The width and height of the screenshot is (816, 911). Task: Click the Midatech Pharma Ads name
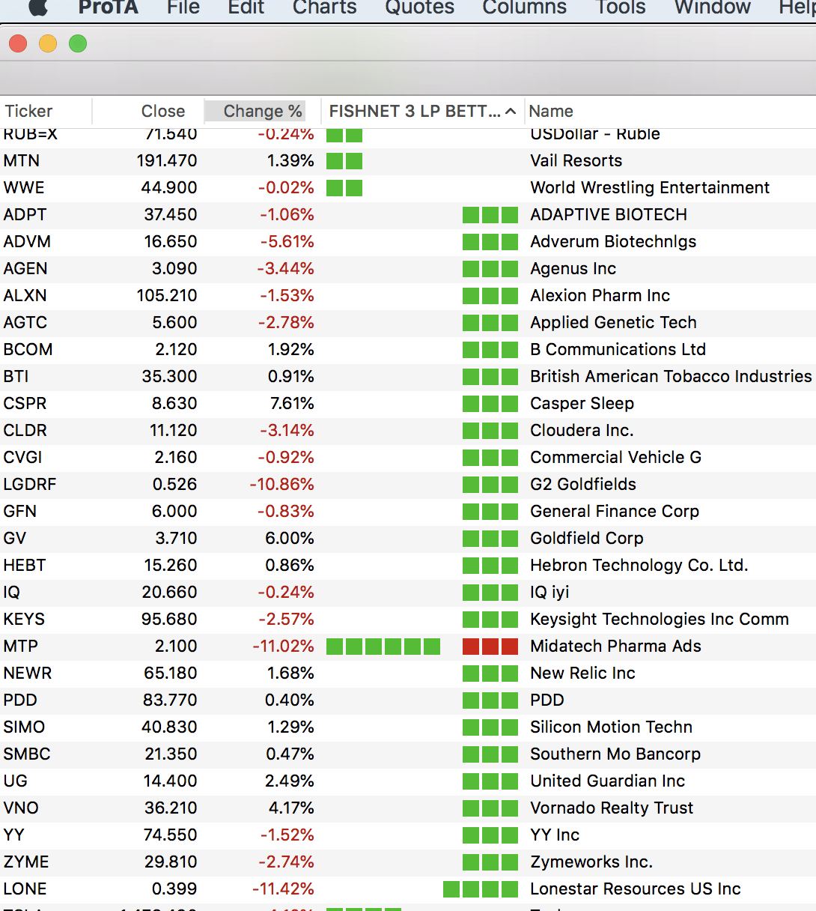click(615, 646)
